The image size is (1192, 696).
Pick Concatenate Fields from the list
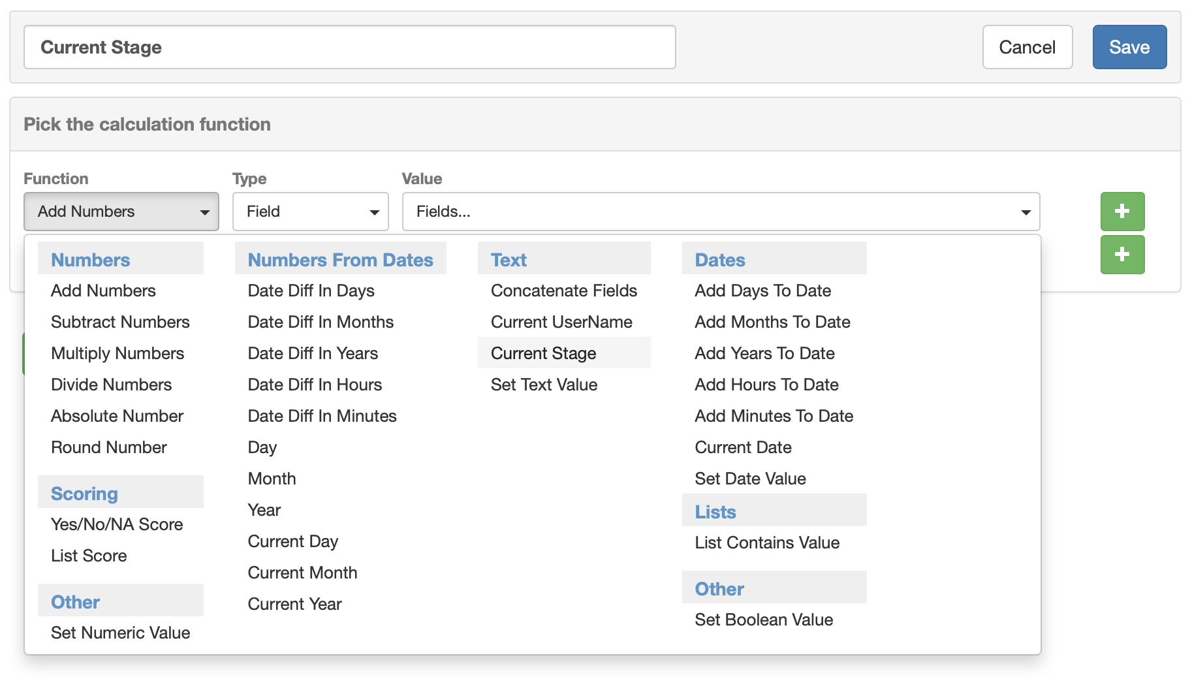coord(563,291)
